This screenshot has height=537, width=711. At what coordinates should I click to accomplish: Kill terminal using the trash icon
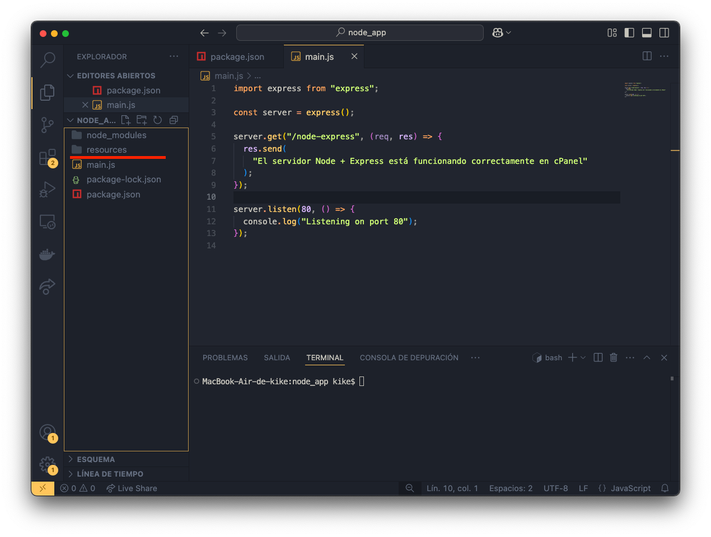coord(614,357)
